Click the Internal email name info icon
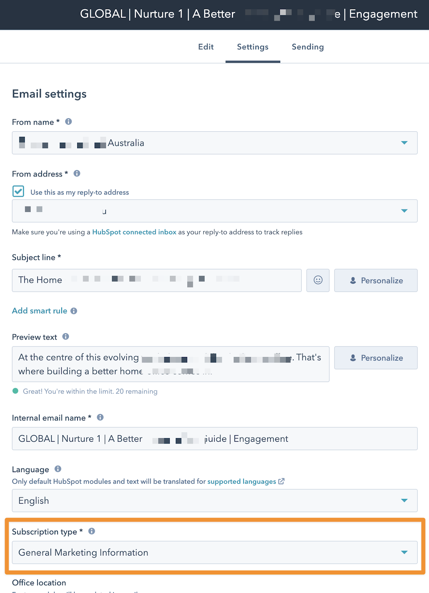Viewport: 429px width, 593px height. (100, 417)
